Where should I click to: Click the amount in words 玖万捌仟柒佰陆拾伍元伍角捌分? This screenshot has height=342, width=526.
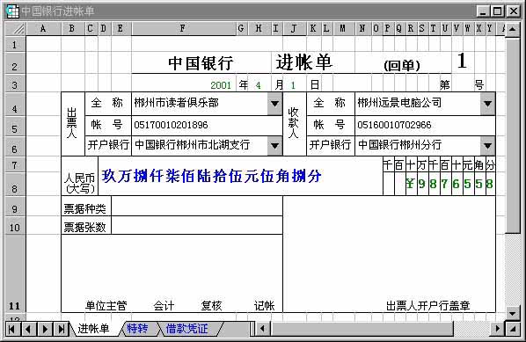pyautogui.click(x=212, y=176)
